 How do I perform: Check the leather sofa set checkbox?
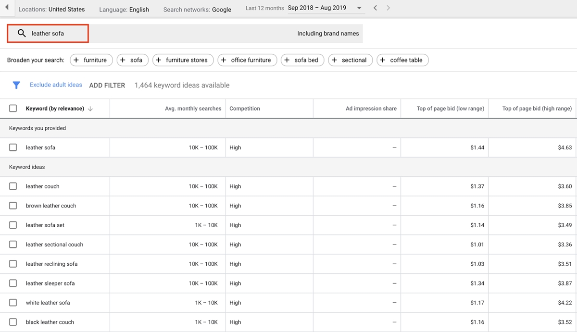click(13, 225)
